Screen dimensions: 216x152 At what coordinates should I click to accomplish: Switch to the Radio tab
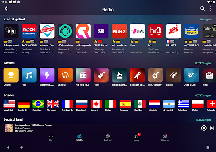click(x=79, y=138)
